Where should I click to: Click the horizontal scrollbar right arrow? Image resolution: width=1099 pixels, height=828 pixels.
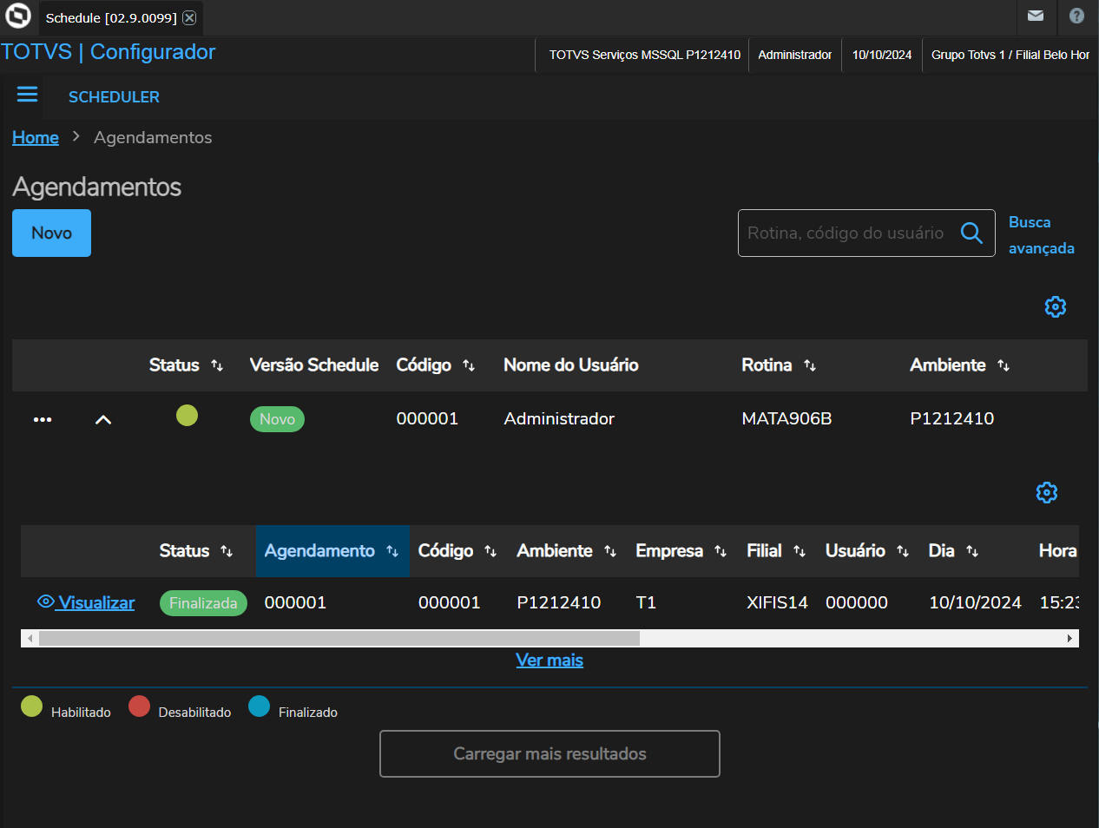tap(1069, 638)
